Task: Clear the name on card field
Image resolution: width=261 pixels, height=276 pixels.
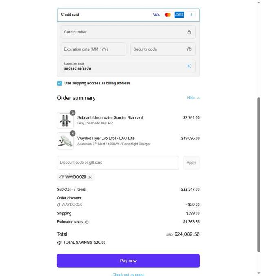Action: click(x=189, y=66)
